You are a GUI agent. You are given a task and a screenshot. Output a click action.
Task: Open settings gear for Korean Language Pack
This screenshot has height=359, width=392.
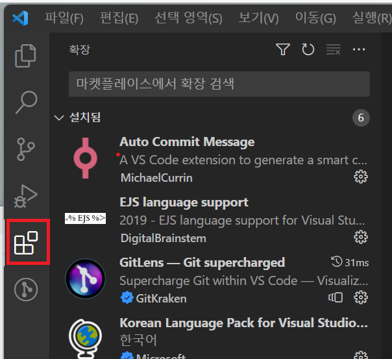pos(361,356)
